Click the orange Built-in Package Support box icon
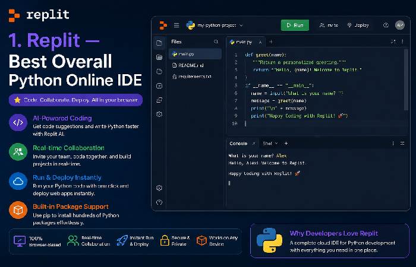The width and height of the screenshot is (416, 267). 18,210
